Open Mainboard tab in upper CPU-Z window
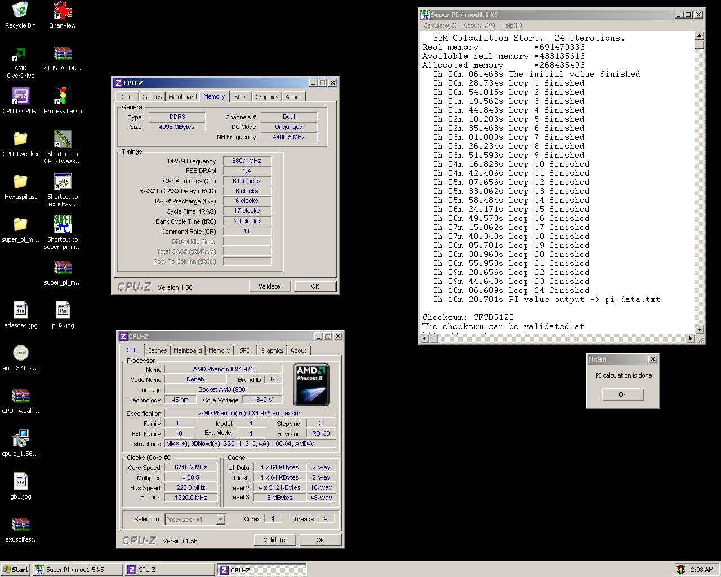Image resolution: width=721 pixels, height=577 pixels. coord(183,97)
